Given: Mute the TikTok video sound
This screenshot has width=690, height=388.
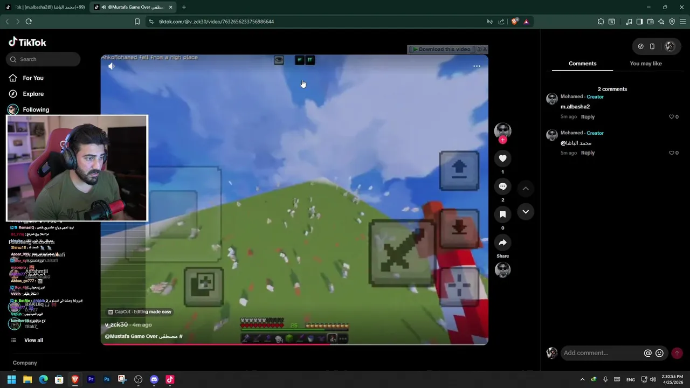Looking at the screenshot, I should pyautogui.click(x=112, y=66).
